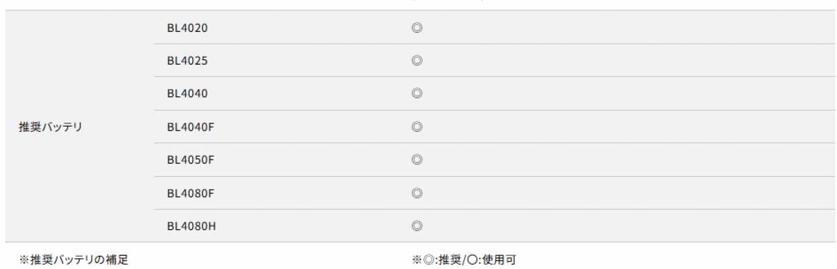This screenshot has height=269, width=837.
Task: Click the double-circle mark beside BL4080F
Action: pyautogui.click(x=417, y=193)
